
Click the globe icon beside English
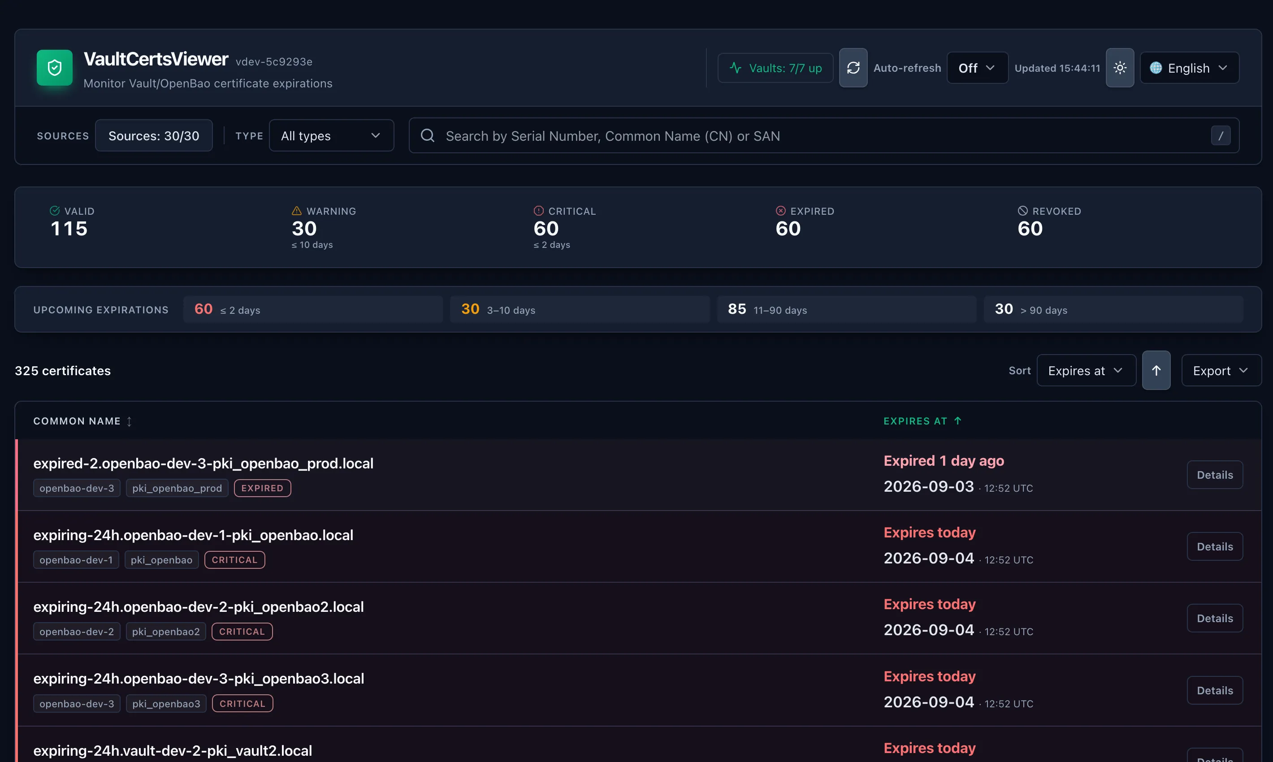click(1156, 68)
